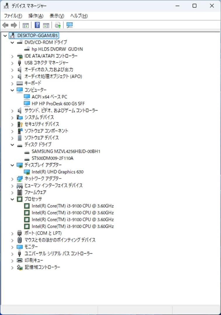Click the 印刷キュー printer icon
The height and width of the screenshot is (315, 221).
(x=20, y=260)
